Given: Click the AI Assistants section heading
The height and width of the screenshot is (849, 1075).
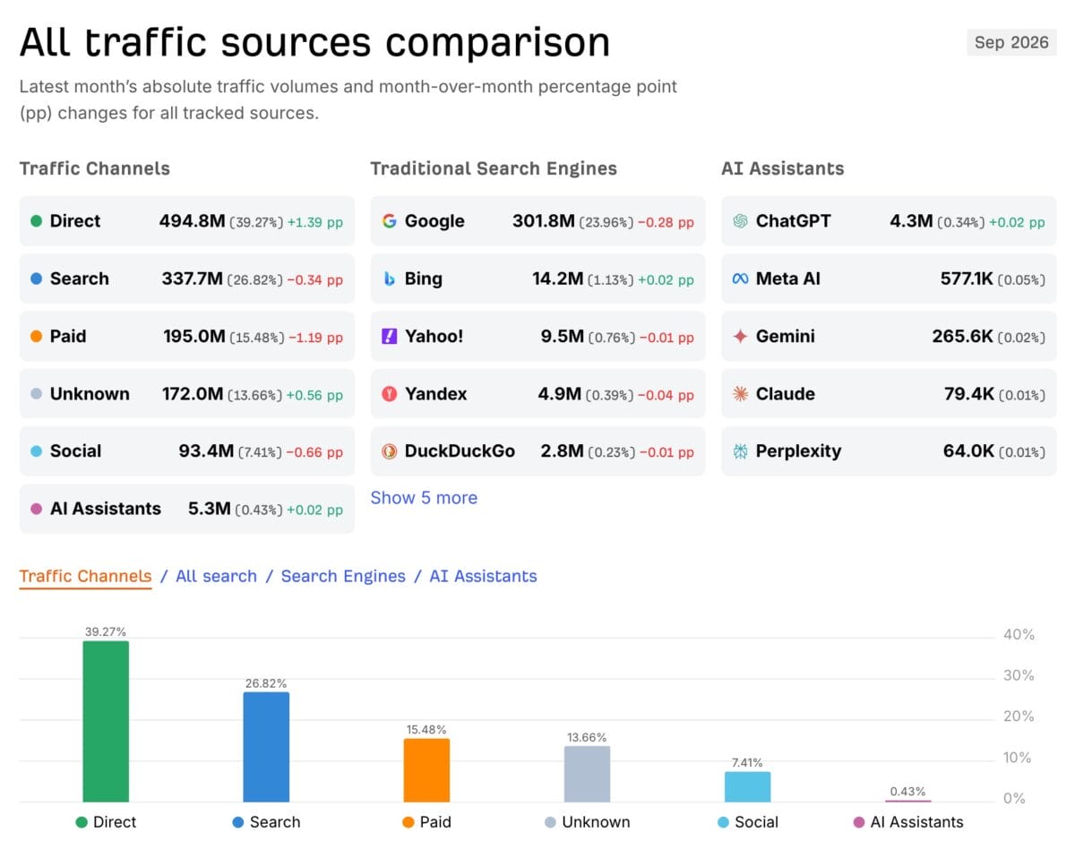Looking at the screenshot, I should click(783, 168).
